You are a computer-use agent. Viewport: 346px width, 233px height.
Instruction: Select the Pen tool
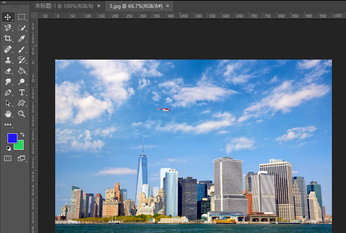pos(7,92)
